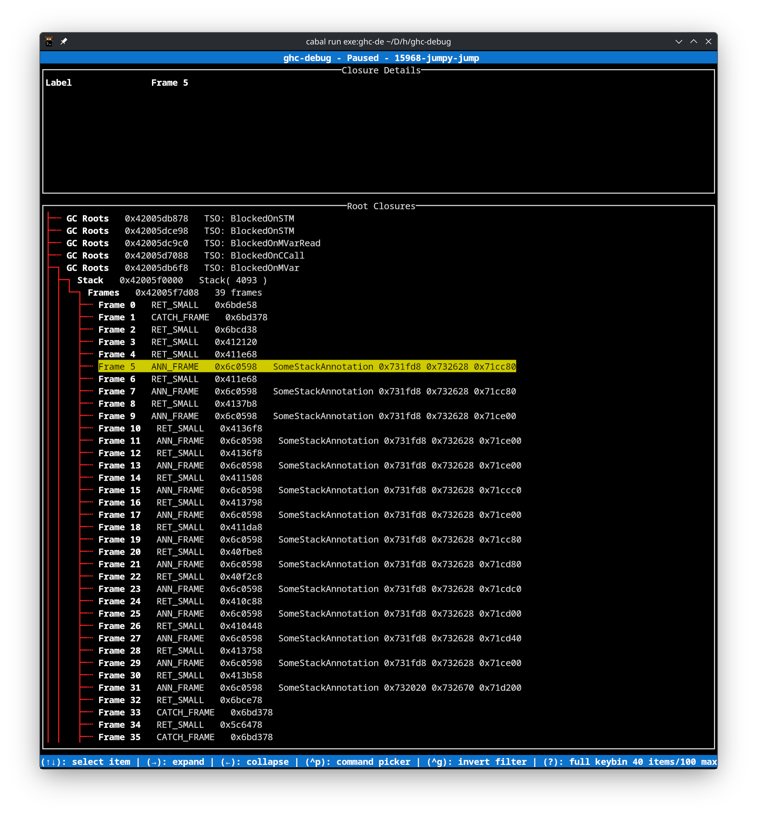Collapse the GC Roots BlockedOnMVar node
Image resolution: width=757 pixels, height=816 pixels.
(x=183, y=268)
